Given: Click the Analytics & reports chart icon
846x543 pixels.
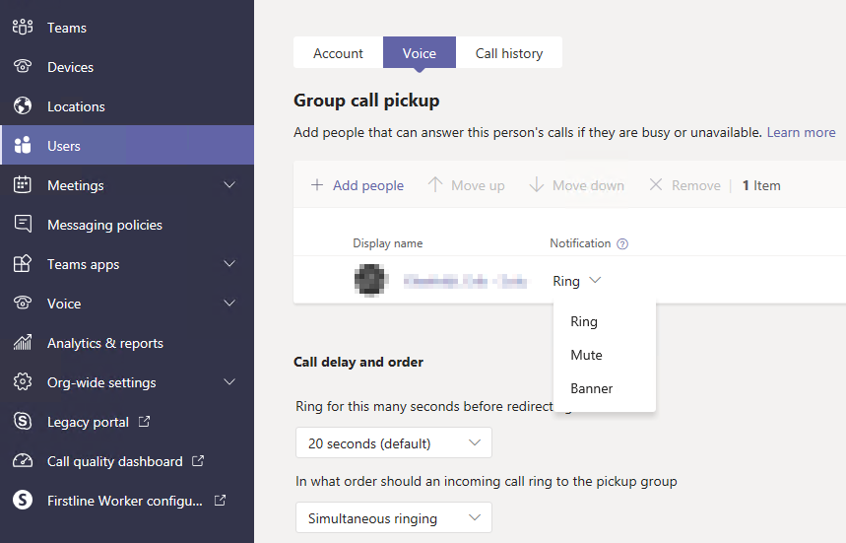Looking at the screenshot, I should tap(23, 343).
